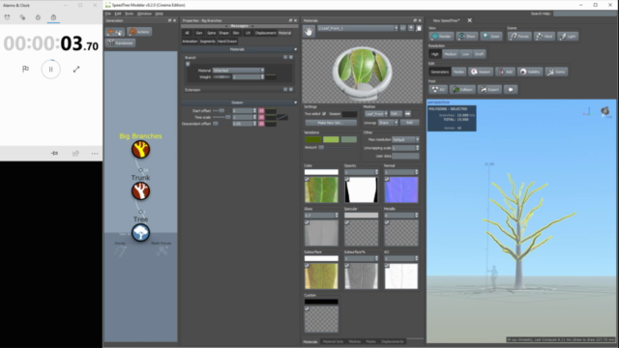Click the Export button in Post group
Image resolution: width=619 pixels, height=348 pixels.
[x=490, y=90]
